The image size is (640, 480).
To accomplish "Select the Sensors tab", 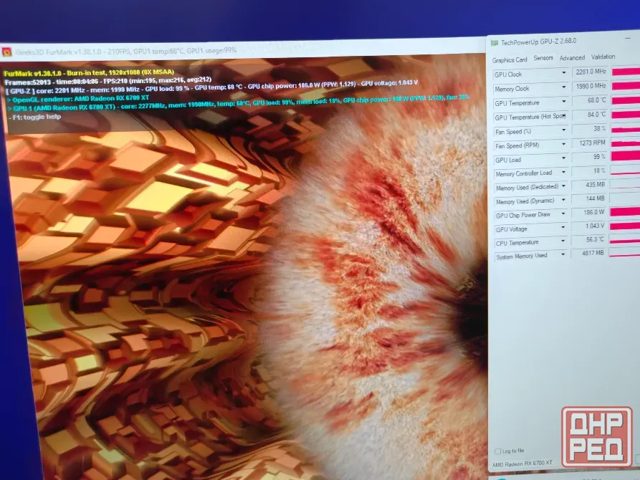I will point(543,58).
